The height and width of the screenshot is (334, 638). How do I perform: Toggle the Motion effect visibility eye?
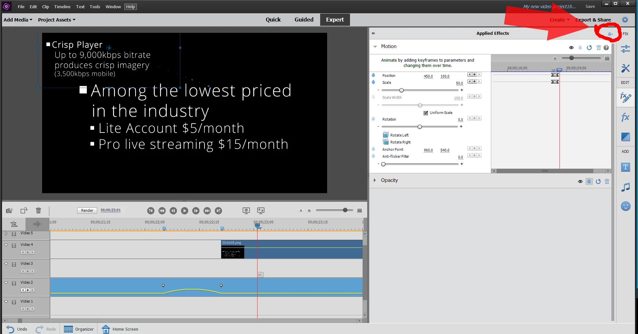(571, 48)
